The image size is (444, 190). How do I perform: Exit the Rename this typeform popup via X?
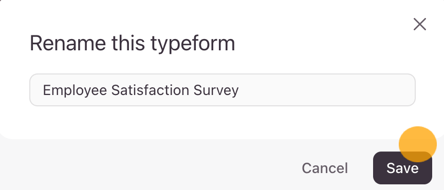click(x=420, y=24)
